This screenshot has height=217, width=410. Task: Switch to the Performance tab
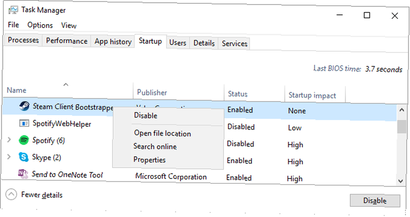67,41
